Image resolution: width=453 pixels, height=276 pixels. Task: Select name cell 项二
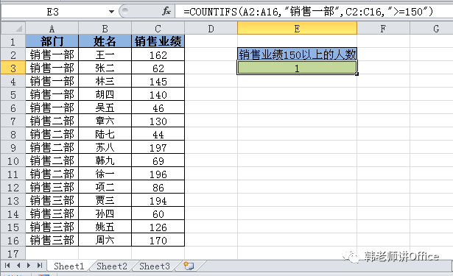click(105, 187)
